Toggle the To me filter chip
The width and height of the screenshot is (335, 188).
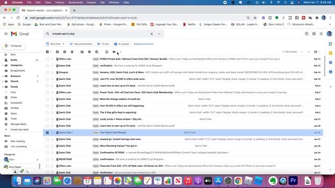(x=103, y=44)
